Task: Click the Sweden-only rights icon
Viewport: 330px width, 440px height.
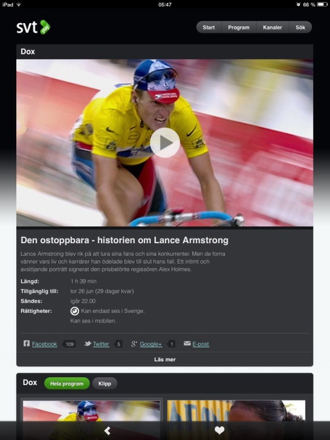Action: tap(75, 311)
